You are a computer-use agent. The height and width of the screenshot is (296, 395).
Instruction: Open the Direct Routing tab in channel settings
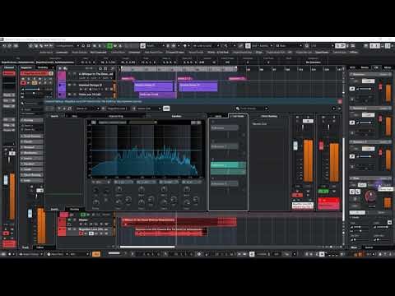(269, 116)
